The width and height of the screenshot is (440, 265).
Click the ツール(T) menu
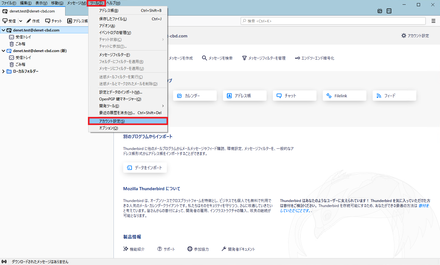tap(96, 3)
